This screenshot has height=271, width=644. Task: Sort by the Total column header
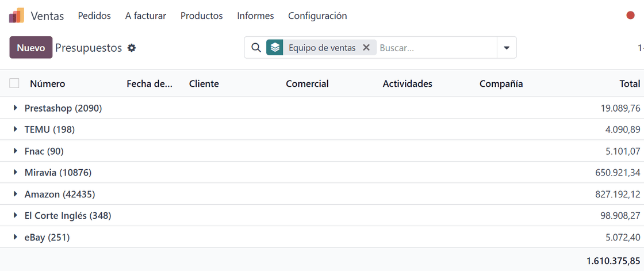pos(630,83)
